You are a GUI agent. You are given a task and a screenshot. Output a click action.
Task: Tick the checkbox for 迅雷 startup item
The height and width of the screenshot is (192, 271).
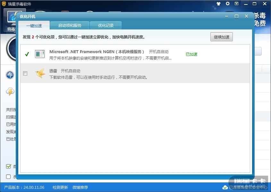(25, 74)
